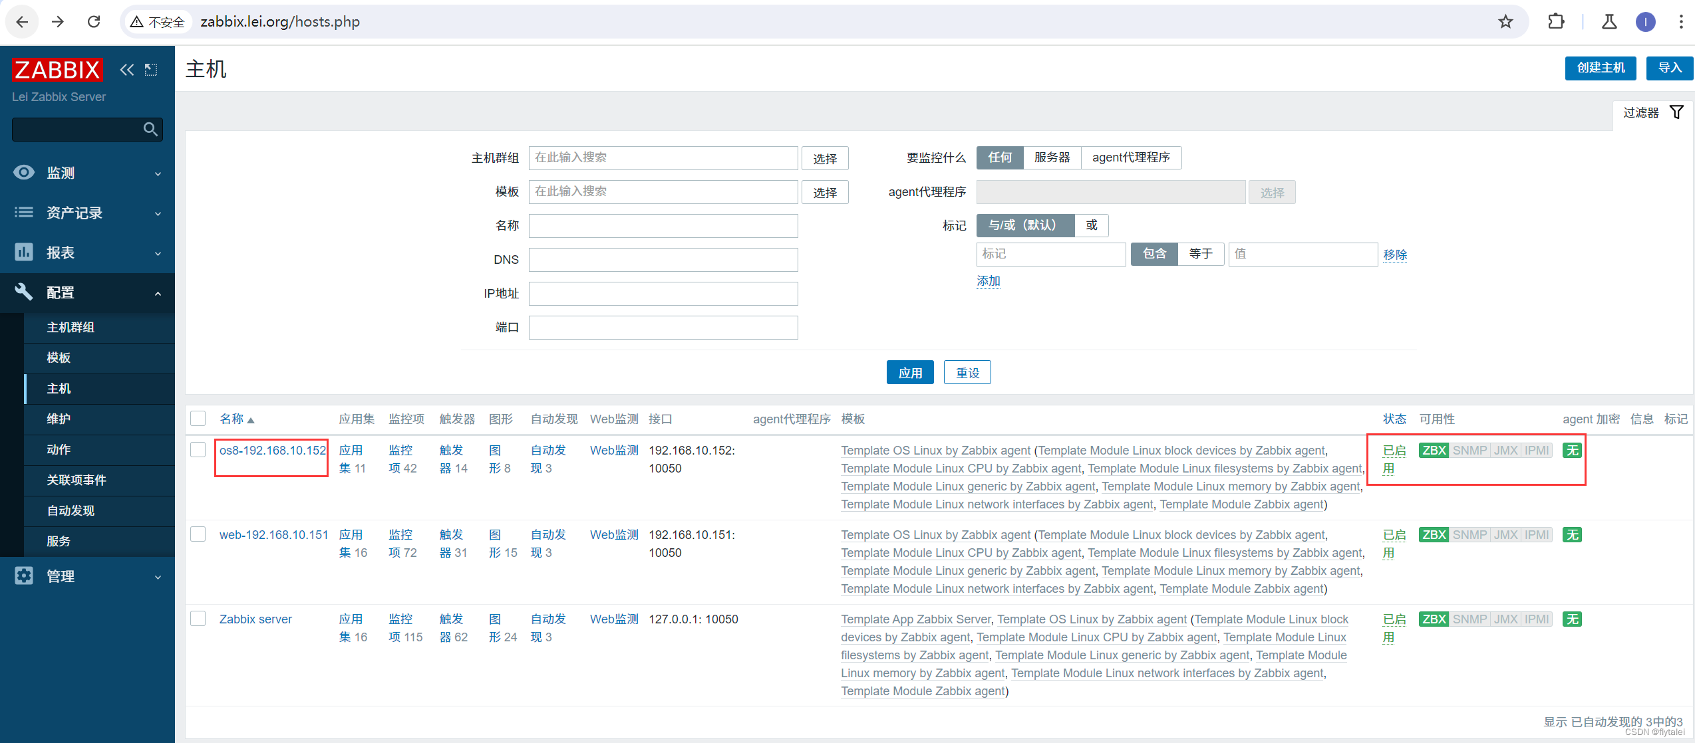Click the 创建主机 button
Viewport: 1695px width, 743px height.
[1601, 68]
